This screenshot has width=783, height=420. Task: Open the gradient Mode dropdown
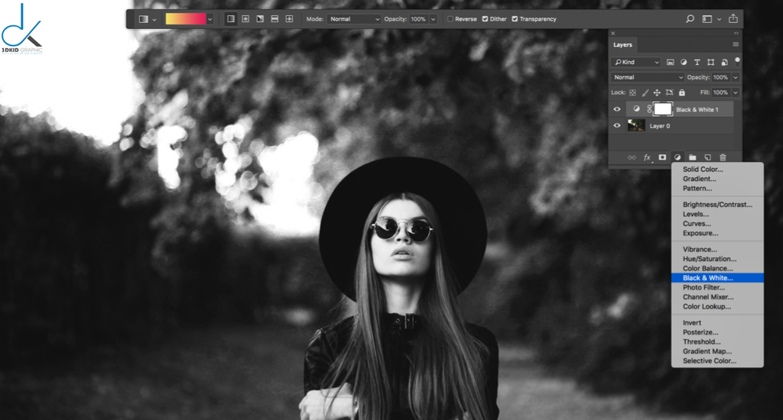pyautogui.click(x=354, y=19)
